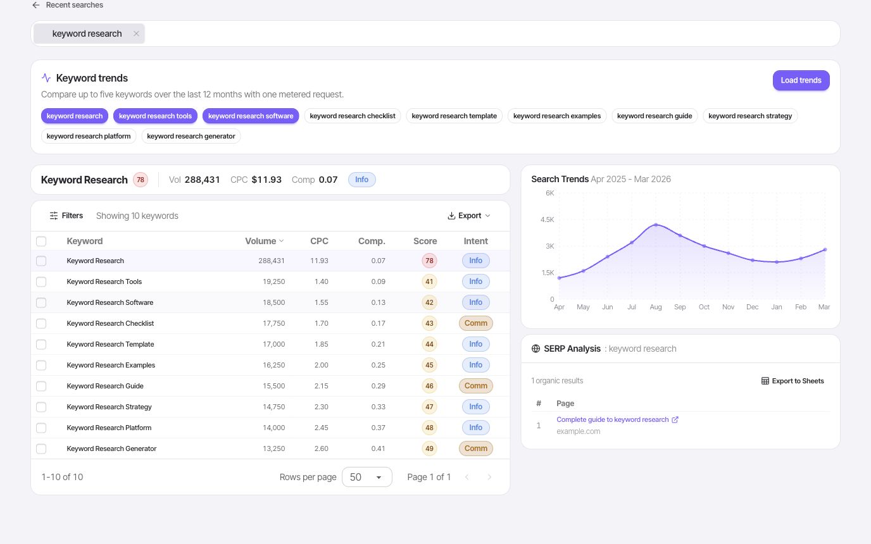Click score 49 for Keyword Research Generator
The image size is (871, 544).
coord(430,448)
